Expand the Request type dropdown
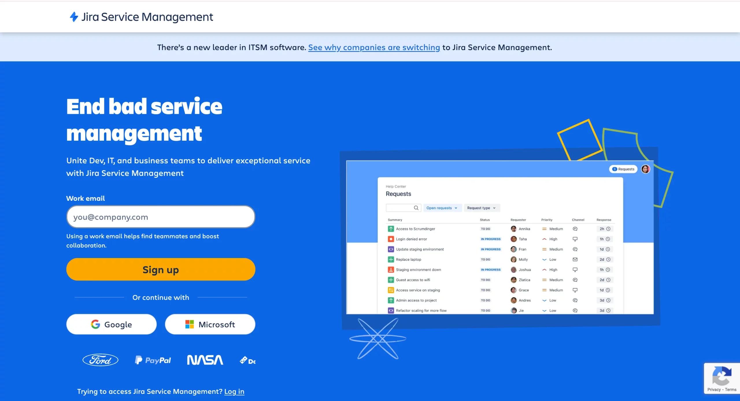The height and width of the screenshot is (401, 740). point(482,208)
